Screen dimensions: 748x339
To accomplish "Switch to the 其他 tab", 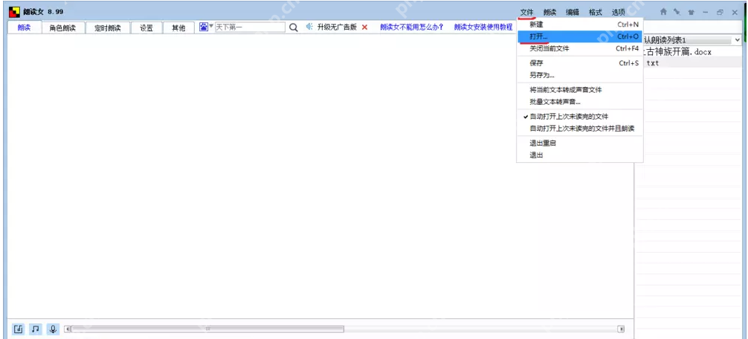I will pos(178,28).
